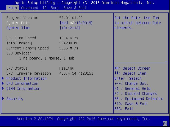Click the F7 Discard Changes hint
Image resolution: width=170 pixels, height=127 pixels.
[136, 94]
